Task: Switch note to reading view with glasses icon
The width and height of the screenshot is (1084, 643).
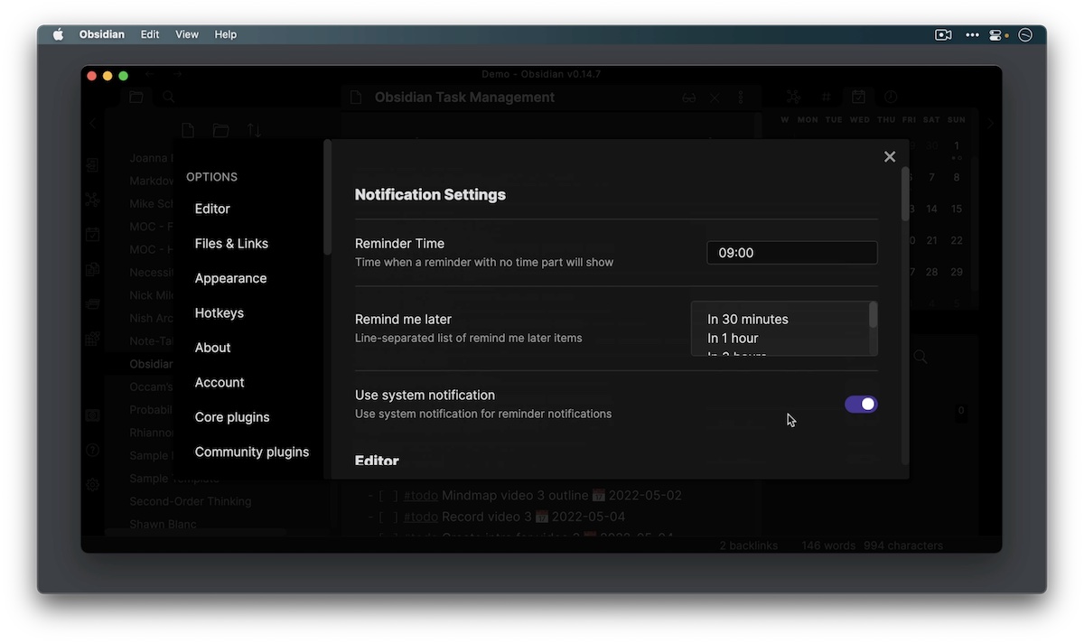Action: coord(689,98)
